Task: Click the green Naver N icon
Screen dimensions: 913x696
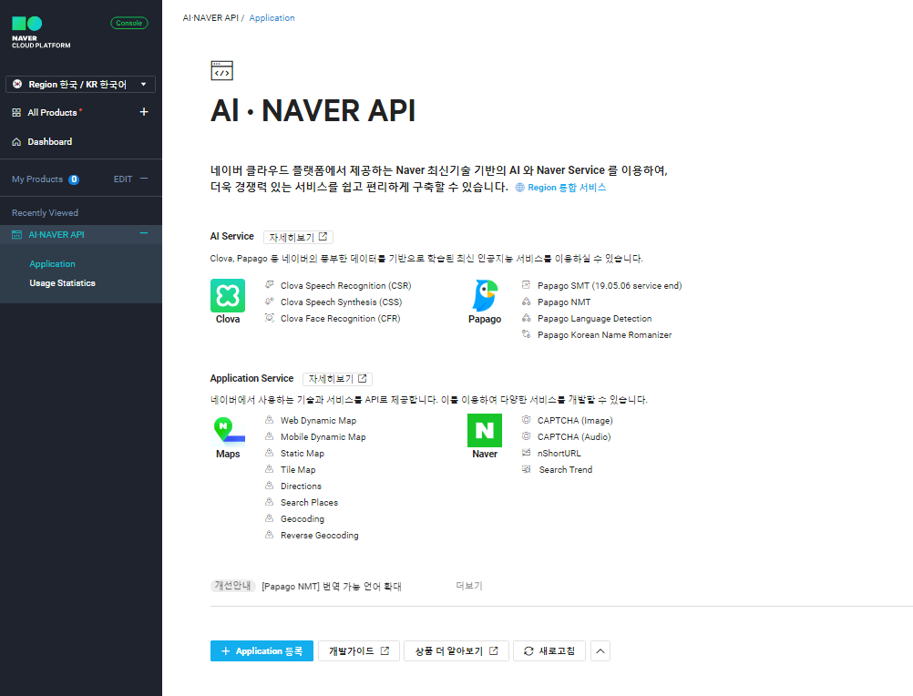Action: tap(485, 431)
